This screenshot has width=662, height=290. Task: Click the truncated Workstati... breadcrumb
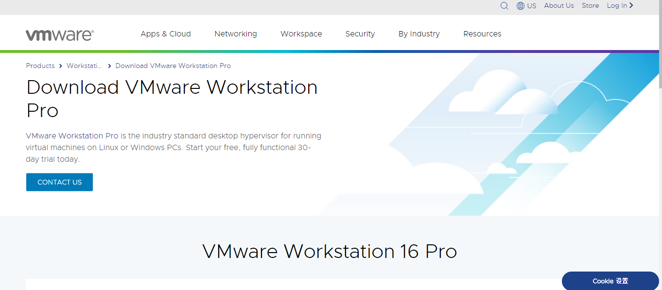85,66
